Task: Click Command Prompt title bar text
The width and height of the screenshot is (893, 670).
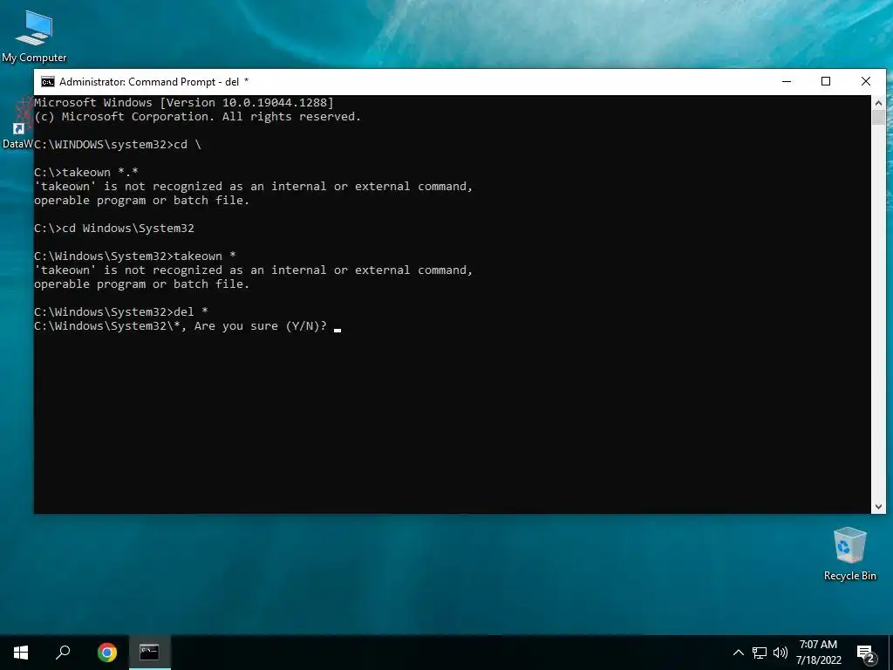Action: [x=153, y=82]
